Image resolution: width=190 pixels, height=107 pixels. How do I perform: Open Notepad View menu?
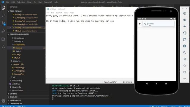point(66,13)
